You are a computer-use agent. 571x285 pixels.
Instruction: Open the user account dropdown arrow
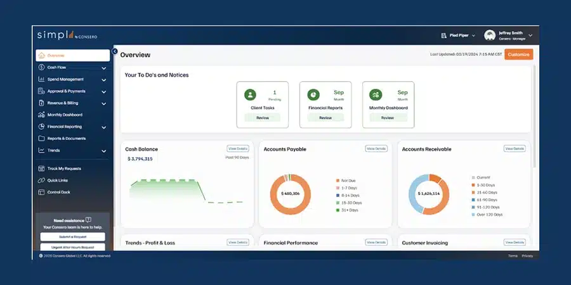[x=530, y=35]
